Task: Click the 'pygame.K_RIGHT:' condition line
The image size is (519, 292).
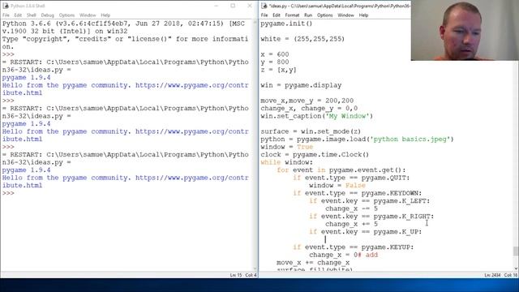Action: click(371, 217)
